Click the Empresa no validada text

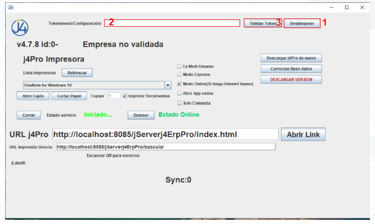pyautogui.click(x=123, y=44)
